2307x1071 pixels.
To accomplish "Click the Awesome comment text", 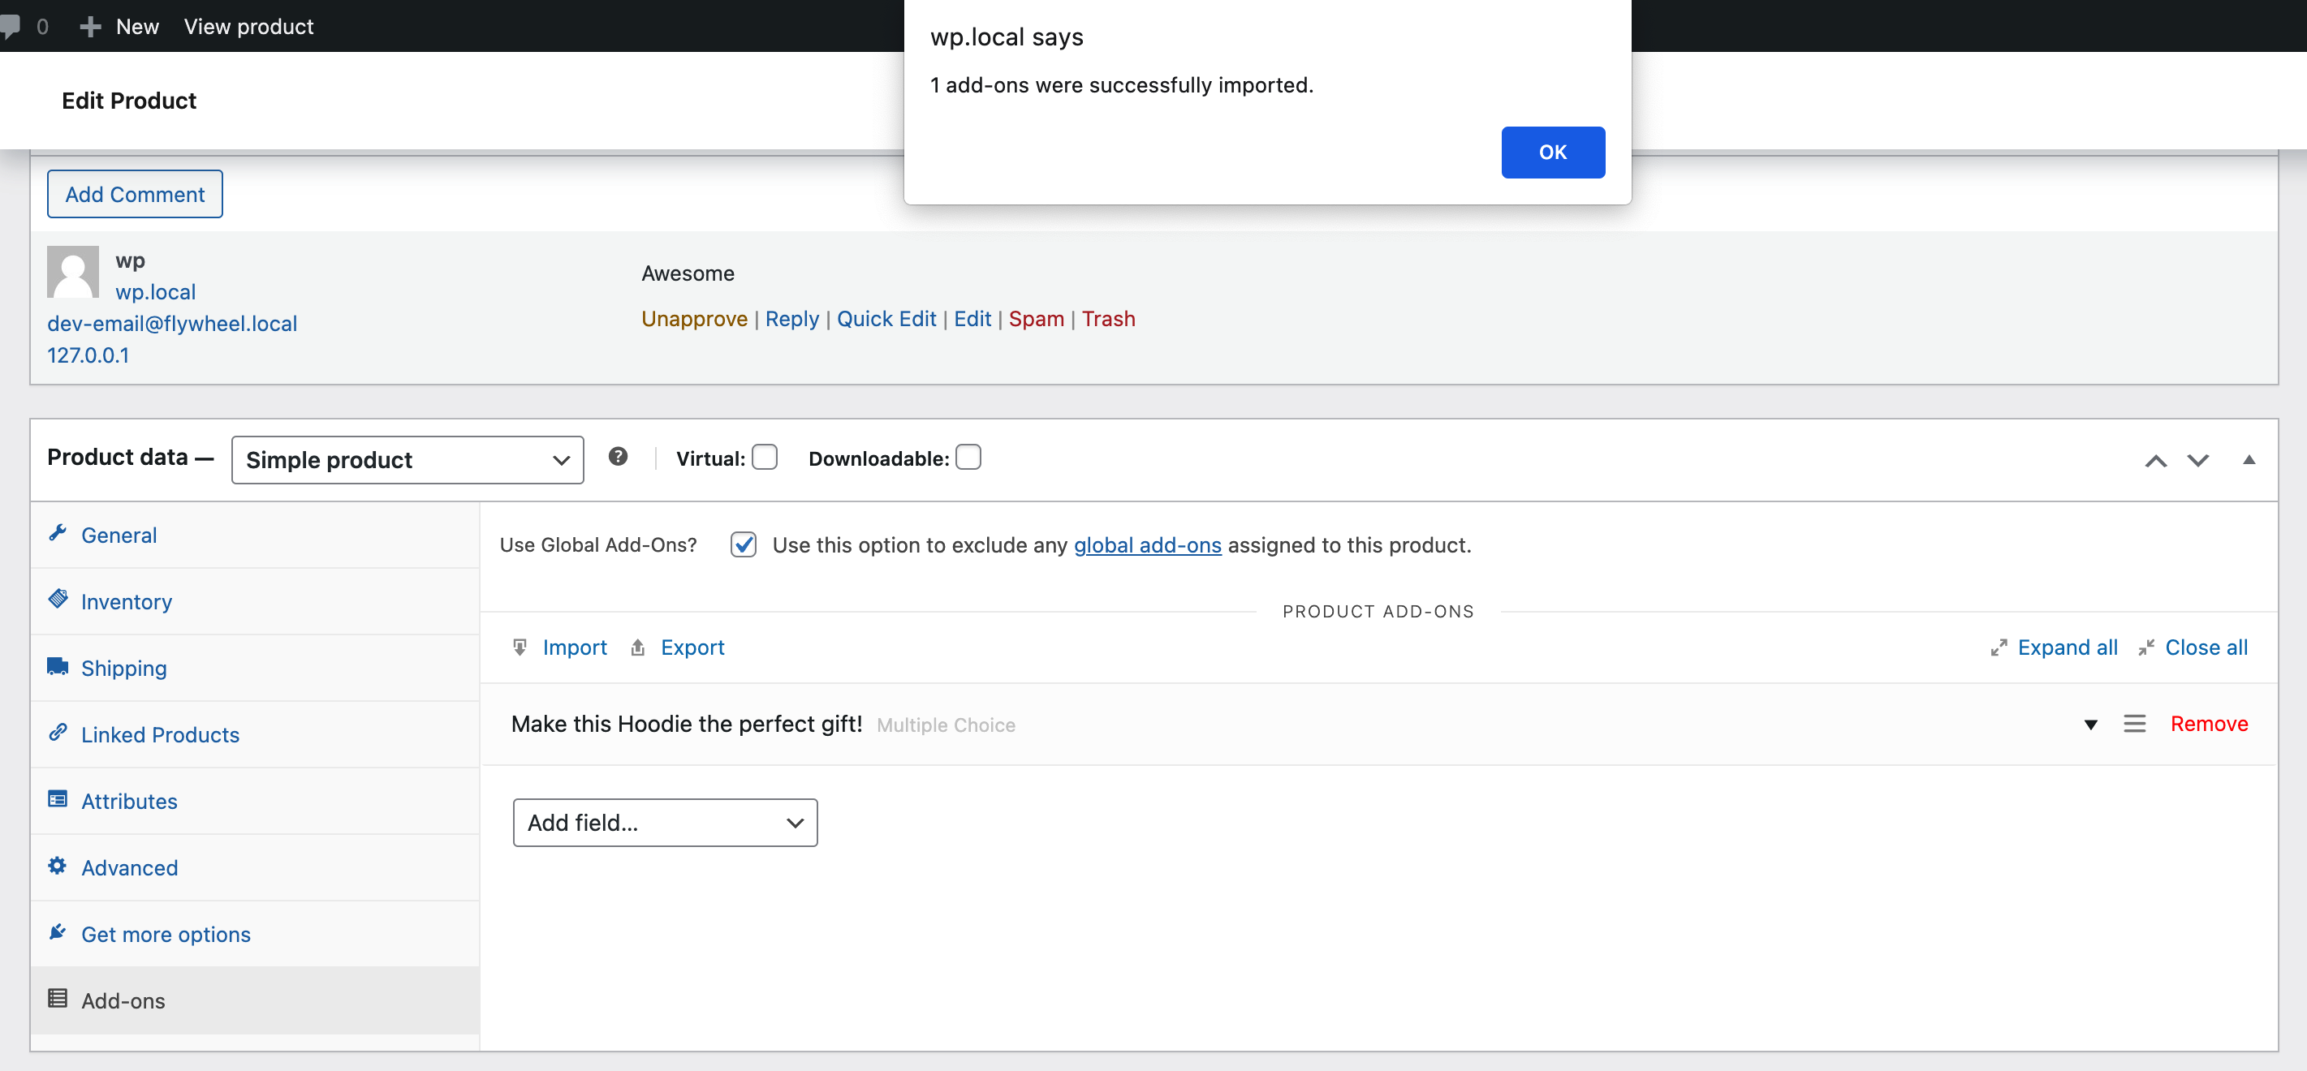I will 688,274.
